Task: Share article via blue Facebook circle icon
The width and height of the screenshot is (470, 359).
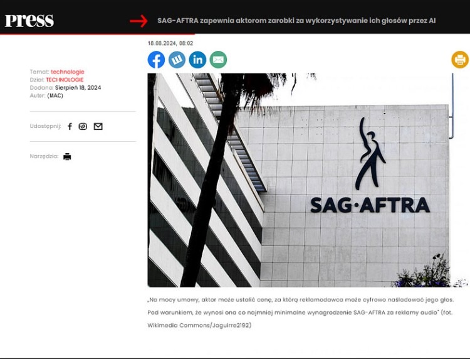Action: 156,60
